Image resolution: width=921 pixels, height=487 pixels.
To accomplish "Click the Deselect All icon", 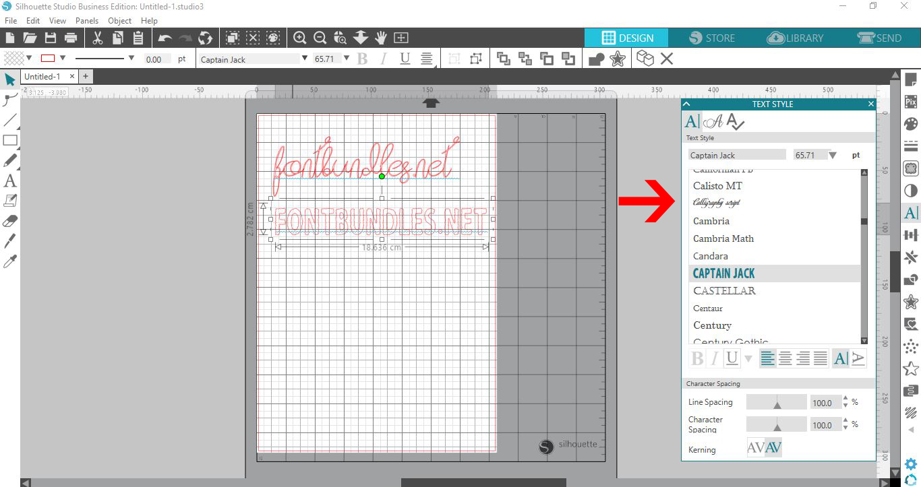I will point(253,38).
